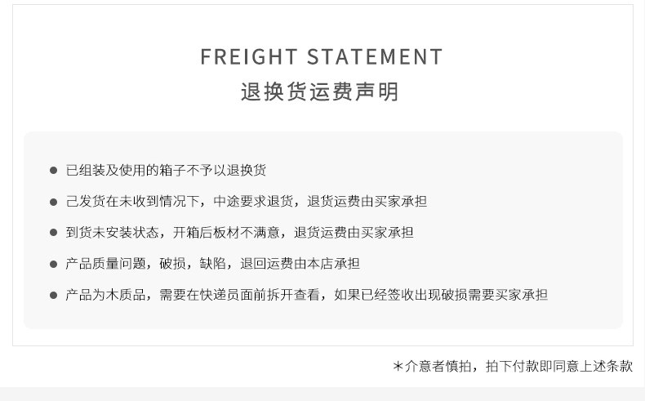Click the footer text 拍下付款即同意上述条款

(x=558, y=367)
